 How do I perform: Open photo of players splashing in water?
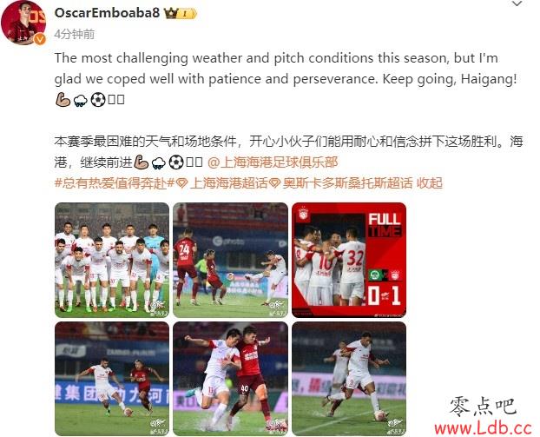pyautogui.click(x=230, y=379)
